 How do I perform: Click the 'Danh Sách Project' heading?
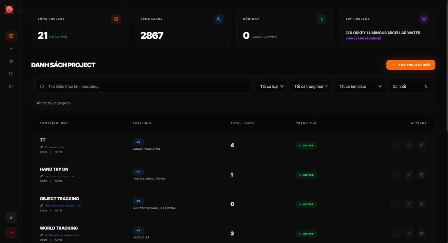coord(63,65)
